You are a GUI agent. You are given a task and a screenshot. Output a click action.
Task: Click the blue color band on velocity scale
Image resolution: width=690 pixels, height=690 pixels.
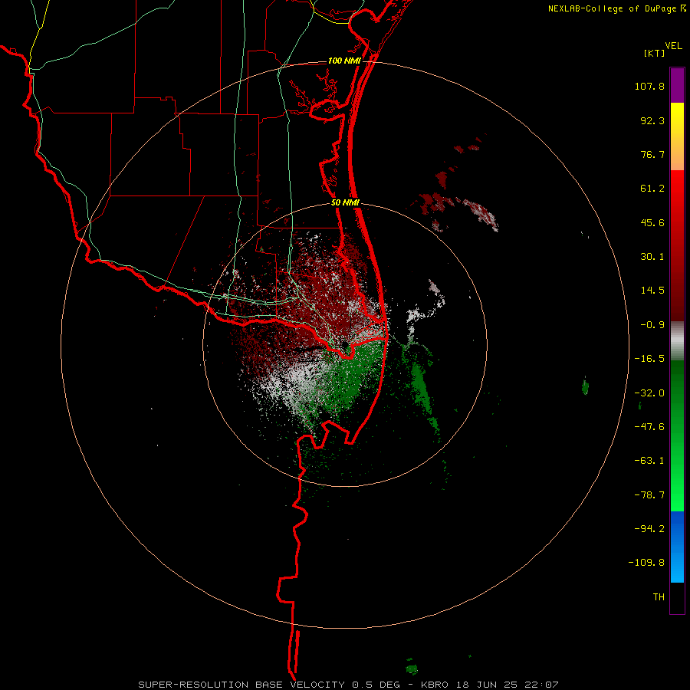pyautogui.click(x=677, y=547)
